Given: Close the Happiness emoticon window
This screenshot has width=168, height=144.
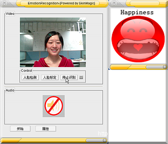Looking at the screenshot, I should coord(114,3).
